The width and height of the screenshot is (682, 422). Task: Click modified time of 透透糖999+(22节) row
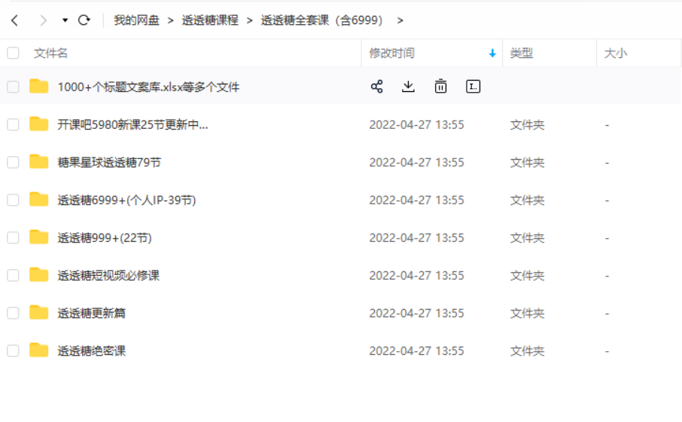pyautogui.click(x=417, y=238)
